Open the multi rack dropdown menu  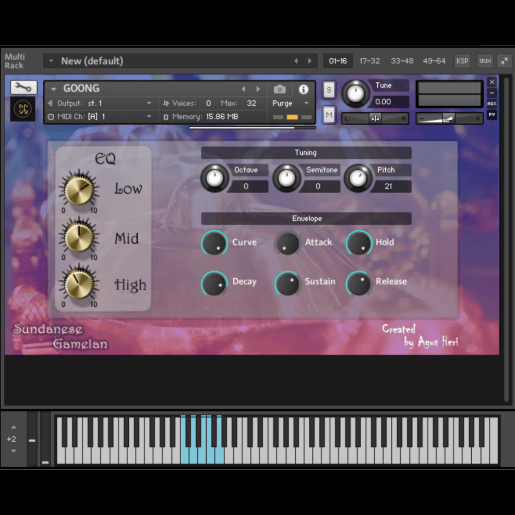point(51,61)
